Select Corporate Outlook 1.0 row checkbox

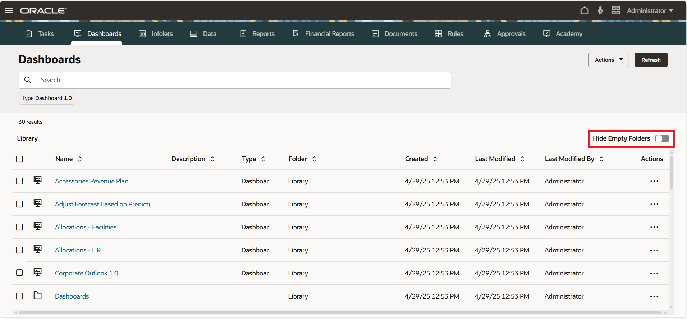pos(19,273)
